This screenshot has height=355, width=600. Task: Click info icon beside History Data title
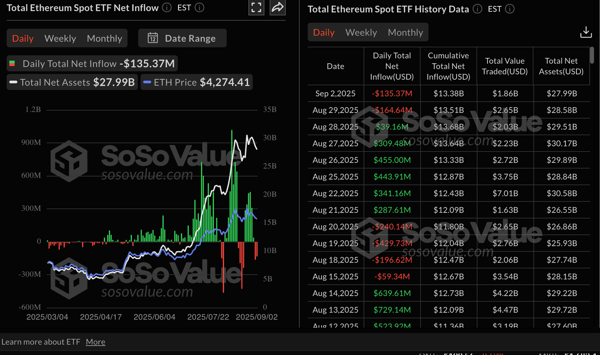click(477, 9)
